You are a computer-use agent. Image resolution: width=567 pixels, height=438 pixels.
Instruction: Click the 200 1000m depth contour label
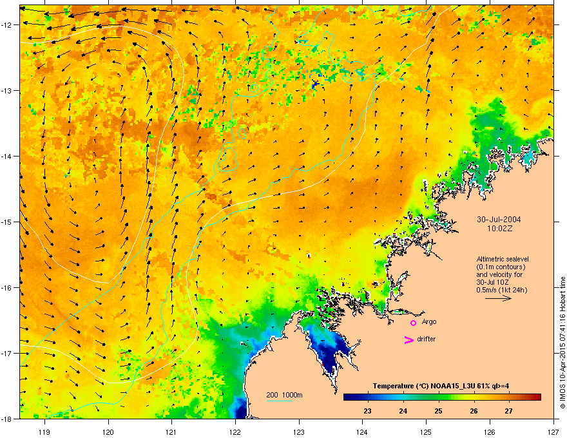pos(284,395)
